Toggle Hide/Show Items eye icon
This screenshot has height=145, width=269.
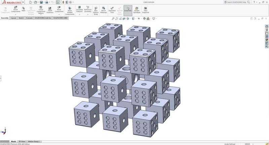point(139,18)
